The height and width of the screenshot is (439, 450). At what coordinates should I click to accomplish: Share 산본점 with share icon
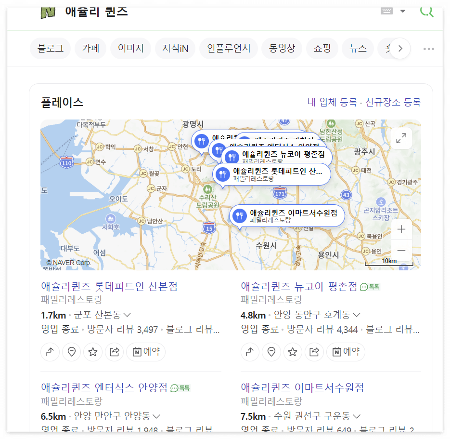[x=114, y=352]
